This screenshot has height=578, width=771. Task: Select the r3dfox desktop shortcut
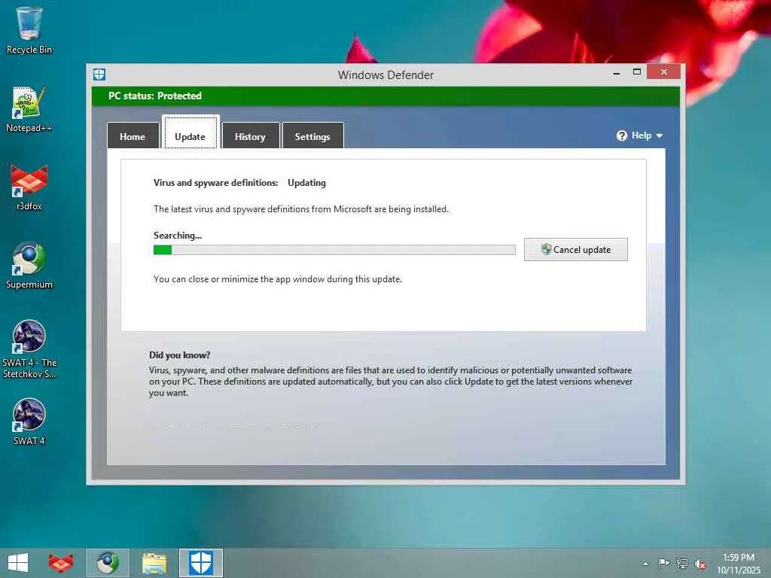pos(29,187)
